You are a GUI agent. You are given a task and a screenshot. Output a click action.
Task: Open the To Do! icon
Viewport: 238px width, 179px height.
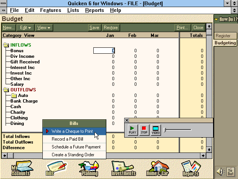tap(231, 172)
